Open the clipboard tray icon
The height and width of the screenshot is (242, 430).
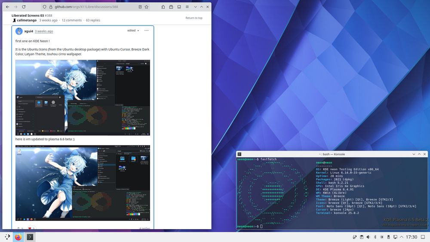362,237
